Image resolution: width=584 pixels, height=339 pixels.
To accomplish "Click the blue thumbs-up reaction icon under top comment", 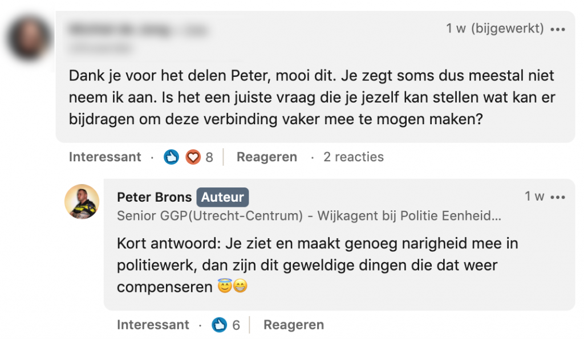I will tap(171, 157).
